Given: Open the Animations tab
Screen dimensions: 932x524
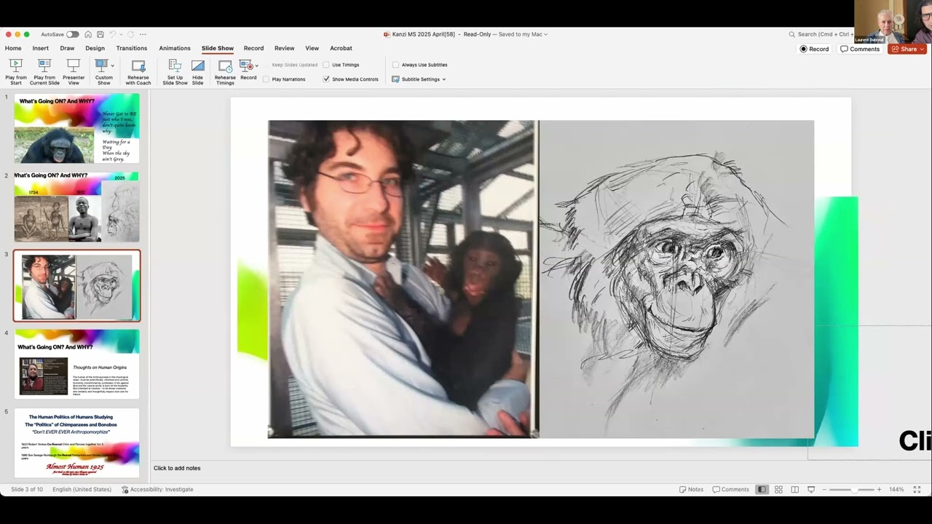Looking at the screenshot, I should pyautogui.click(x=175, y=48).
